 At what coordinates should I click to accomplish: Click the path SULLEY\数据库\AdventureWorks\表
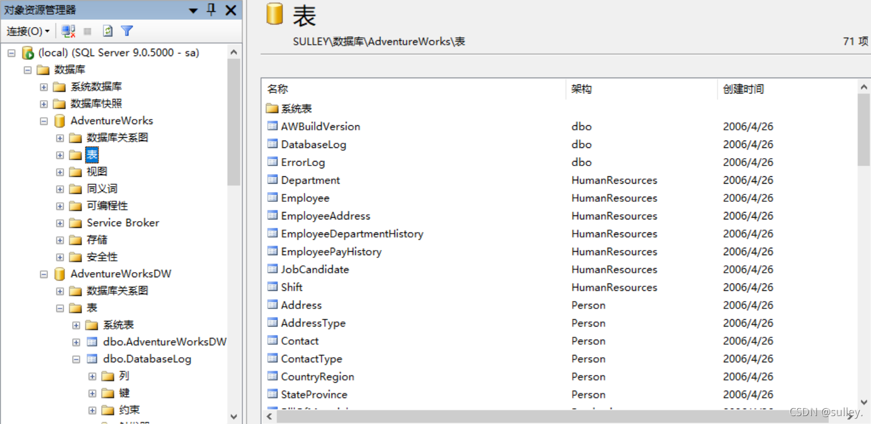379,41
